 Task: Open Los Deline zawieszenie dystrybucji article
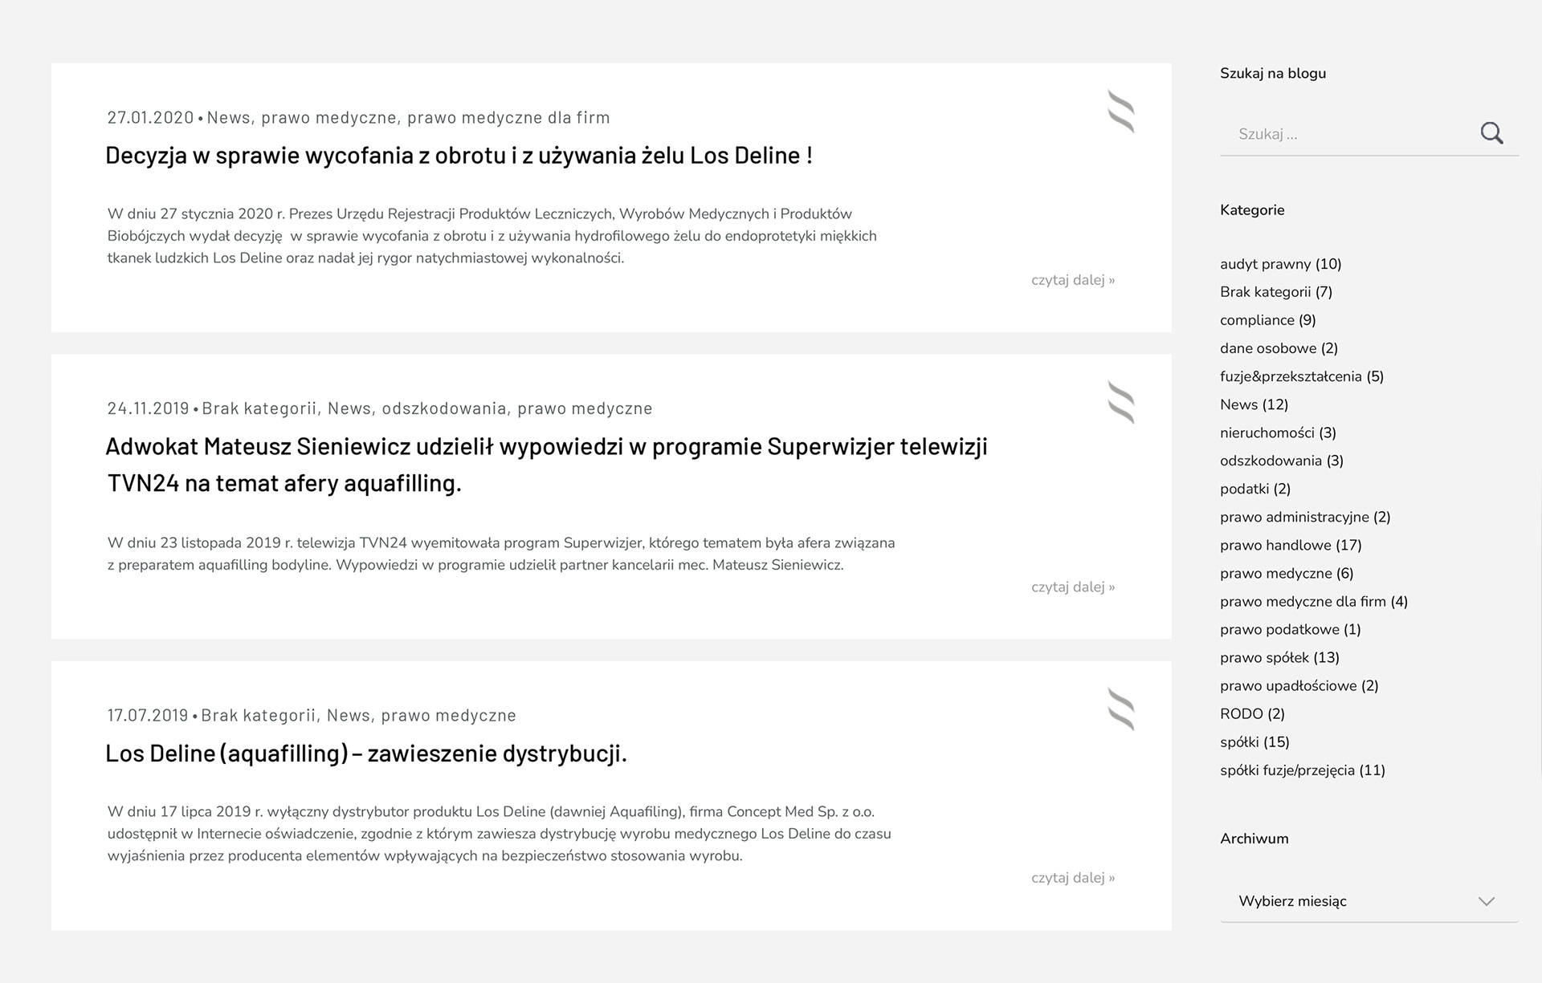click(x=366, y=753)
